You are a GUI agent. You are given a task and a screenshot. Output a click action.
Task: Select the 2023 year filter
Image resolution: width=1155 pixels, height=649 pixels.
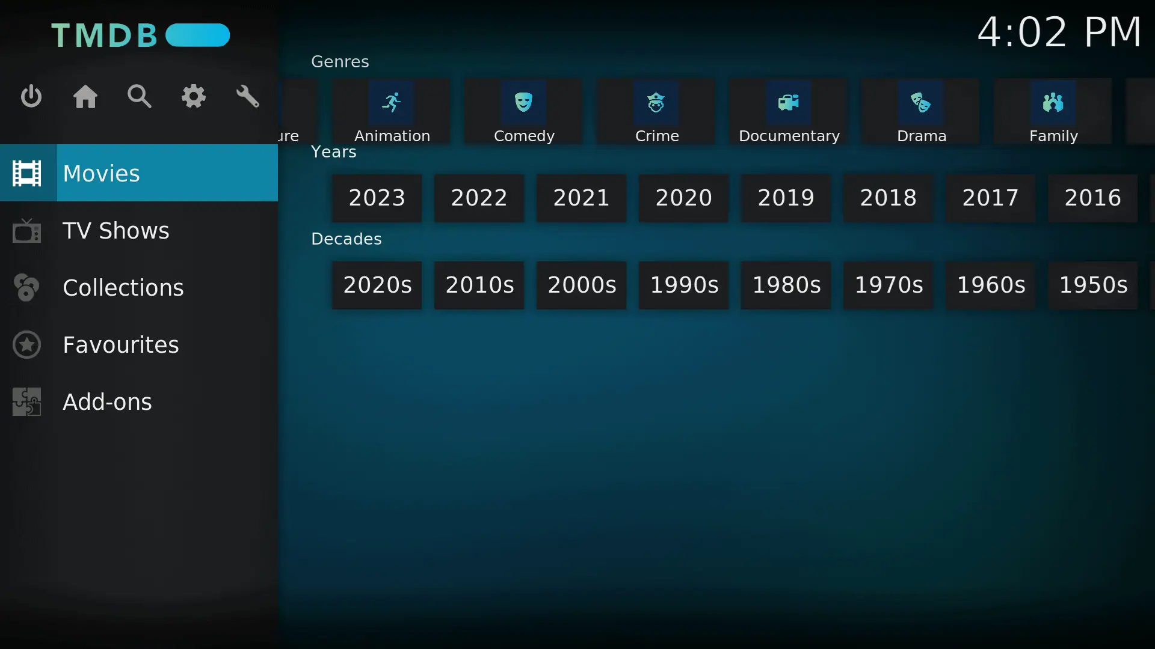tap(377, 197)
